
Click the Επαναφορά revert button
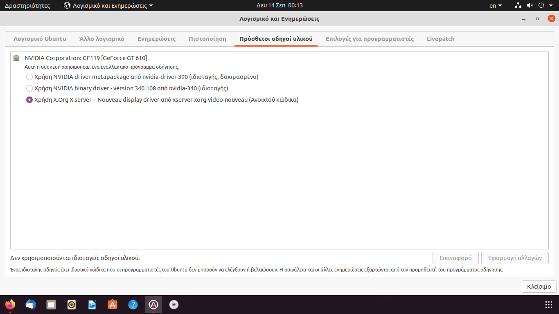455,258
